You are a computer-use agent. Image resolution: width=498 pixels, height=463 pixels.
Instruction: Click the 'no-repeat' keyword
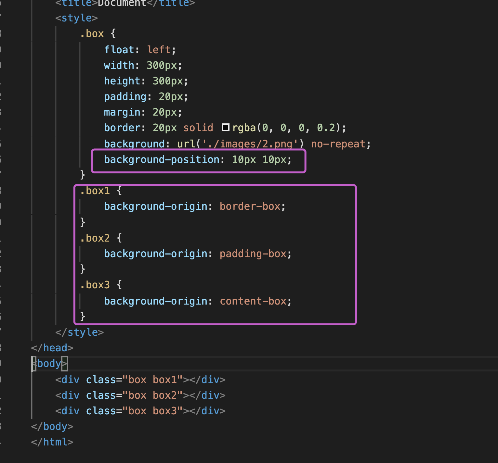[338, 144]
